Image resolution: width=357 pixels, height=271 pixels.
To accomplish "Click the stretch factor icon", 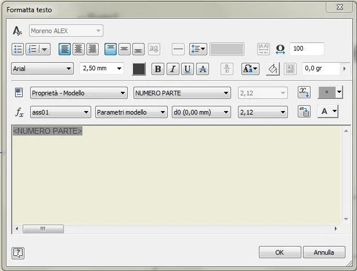I will (x=280, y=49).
